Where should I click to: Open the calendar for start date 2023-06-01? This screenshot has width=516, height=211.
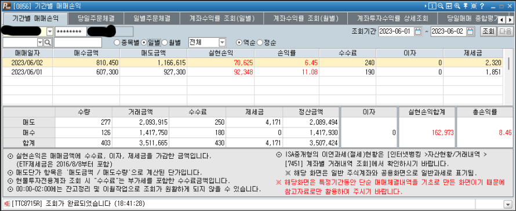click(x=417, y=32)
